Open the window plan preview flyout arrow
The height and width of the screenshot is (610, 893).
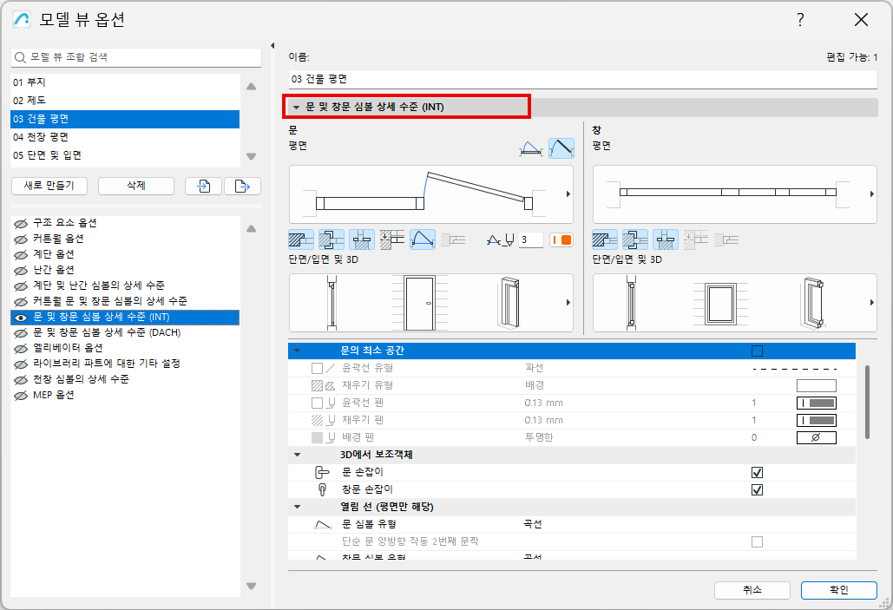[871, 194]
